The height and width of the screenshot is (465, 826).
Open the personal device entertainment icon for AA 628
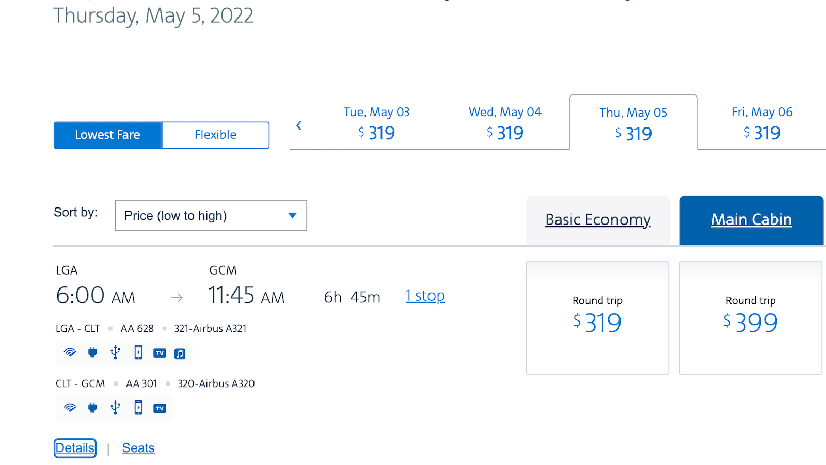138,353
